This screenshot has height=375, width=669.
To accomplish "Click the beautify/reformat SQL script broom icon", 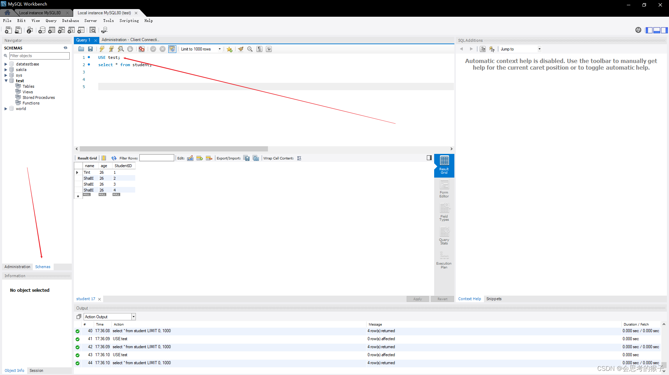I will [x=241, y=49].
